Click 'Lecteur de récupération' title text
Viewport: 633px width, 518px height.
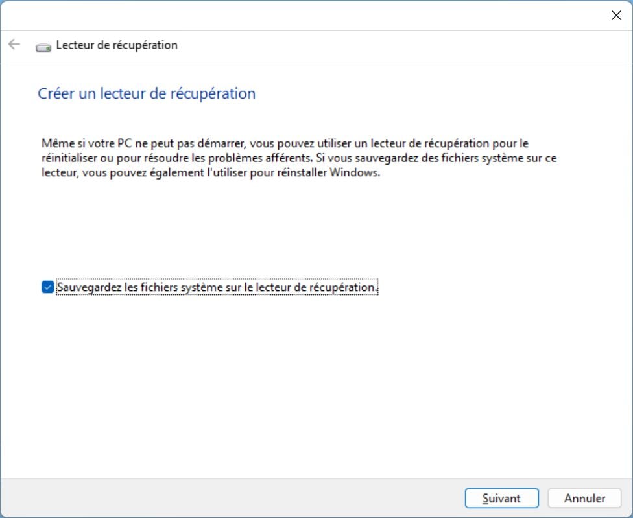click(117, 45)
